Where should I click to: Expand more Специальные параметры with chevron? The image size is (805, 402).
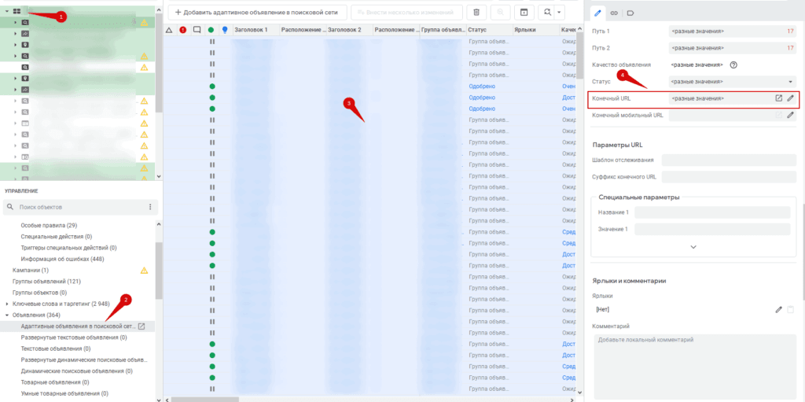click(693, 247)
